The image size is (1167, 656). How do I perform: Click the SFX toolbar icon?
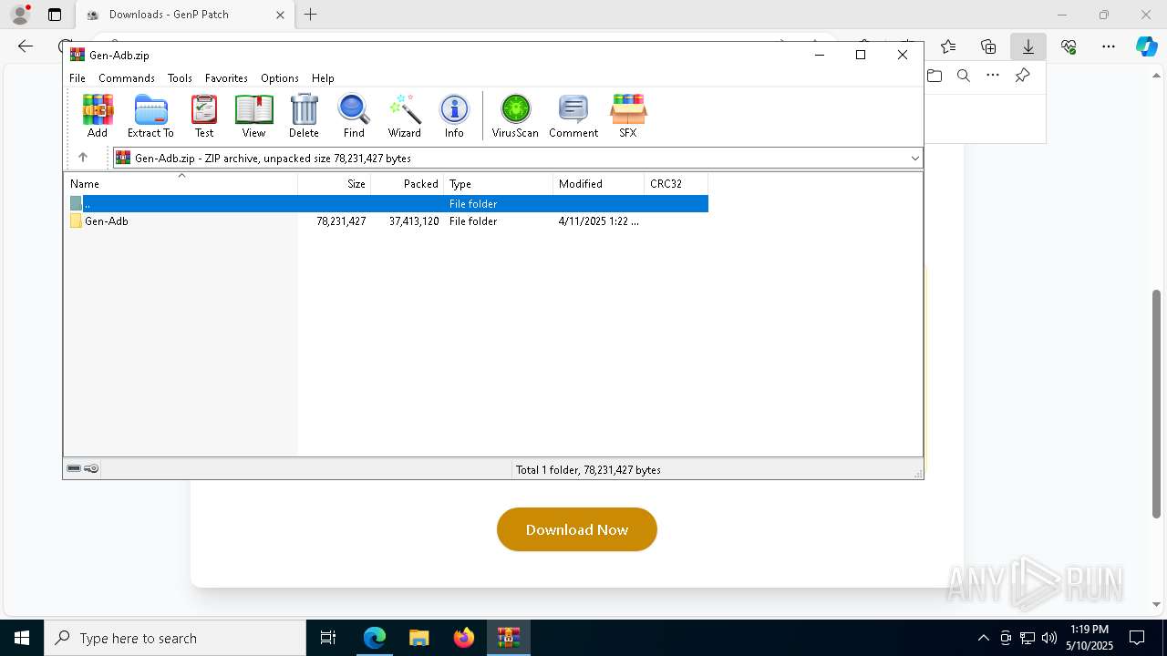[628, 116]
